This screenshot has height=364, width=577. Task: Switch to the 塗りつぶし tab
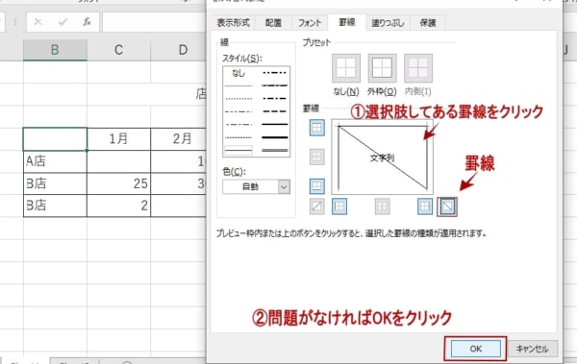point(388,23)
